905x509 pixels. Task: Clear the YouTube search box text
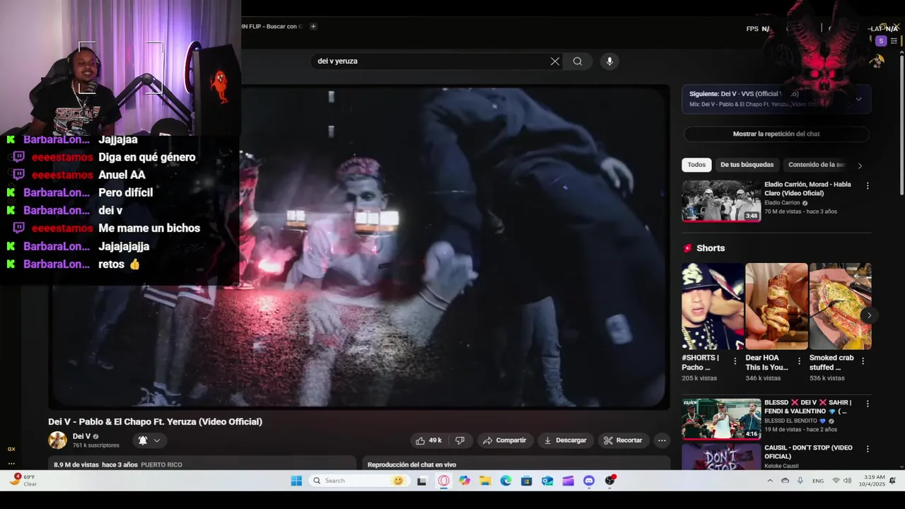(x=555, y=62)
